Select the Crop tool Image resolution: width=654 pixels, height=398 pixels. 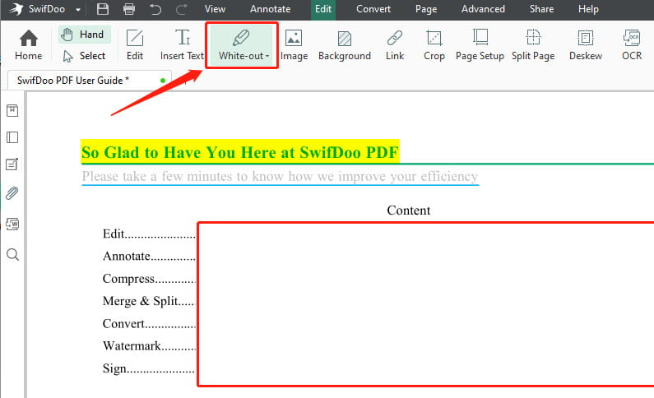pyautogui.click(x=434, y=45)
